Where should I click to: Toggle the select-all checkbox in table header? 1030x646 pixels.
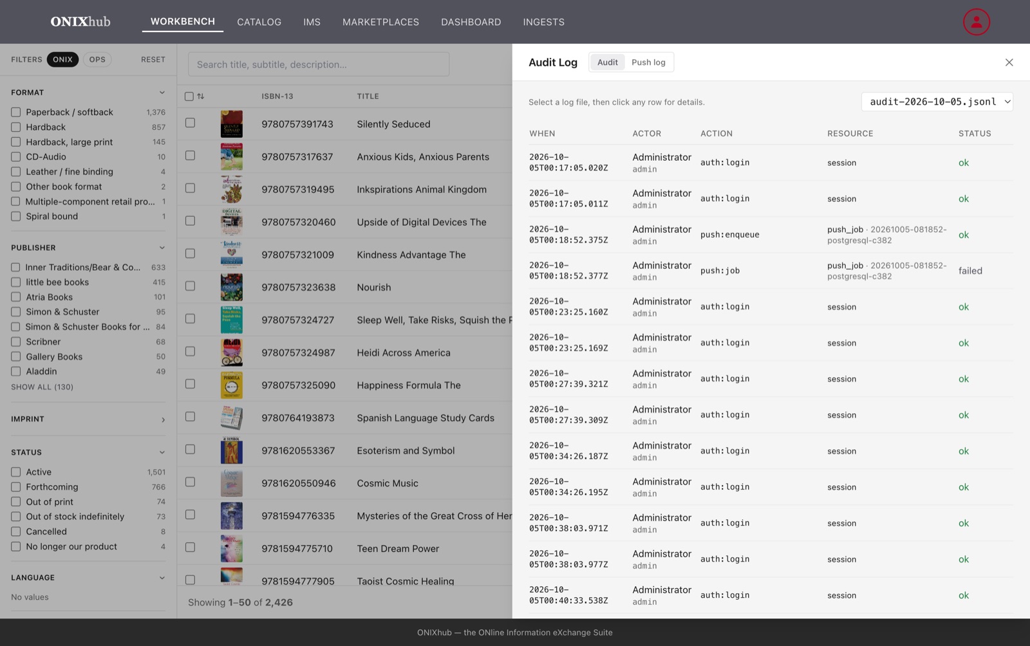coord(189,97)
